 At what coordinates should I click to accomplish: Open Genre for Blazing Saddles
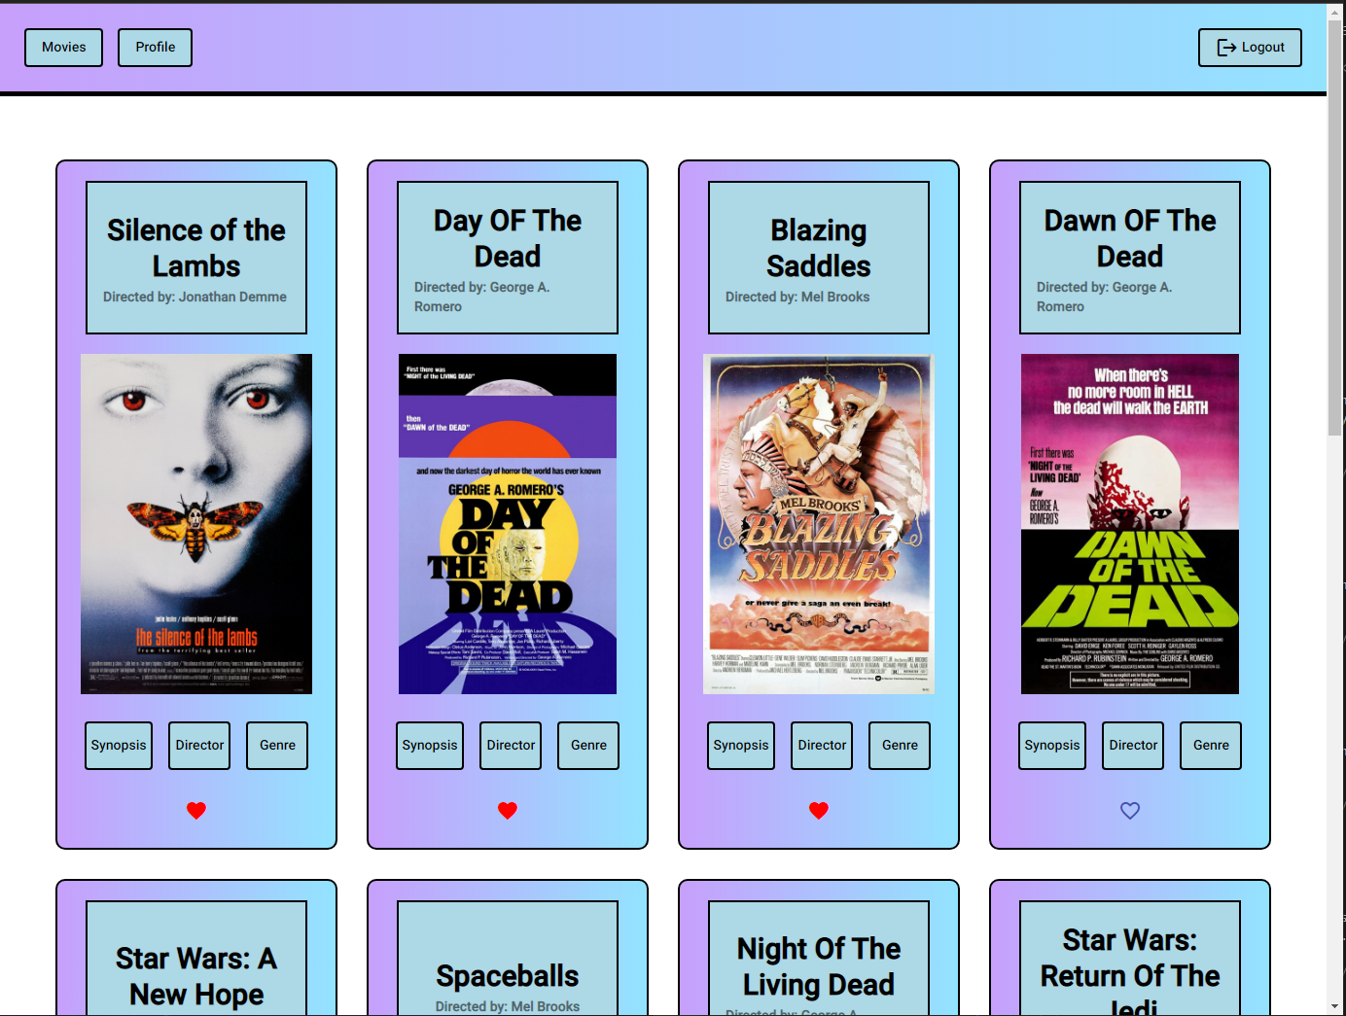(900, 746)
